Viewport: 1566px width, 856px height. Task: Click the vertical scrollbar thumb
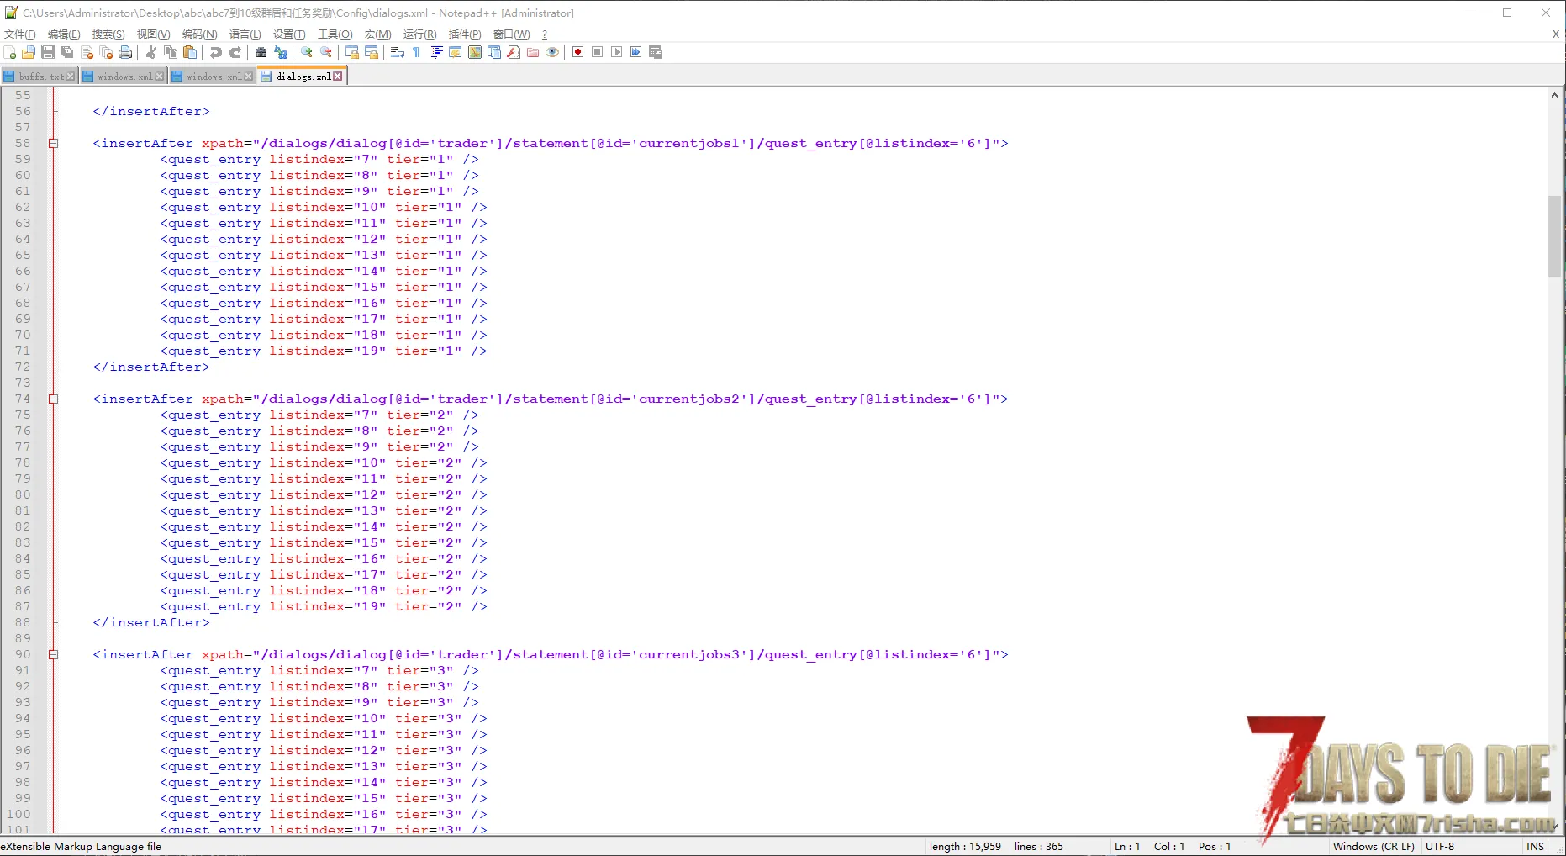pos(1554,235)
